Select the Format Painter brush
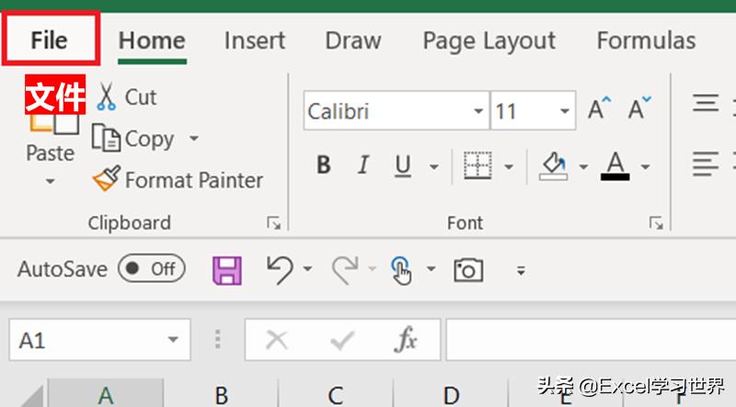 107,179
